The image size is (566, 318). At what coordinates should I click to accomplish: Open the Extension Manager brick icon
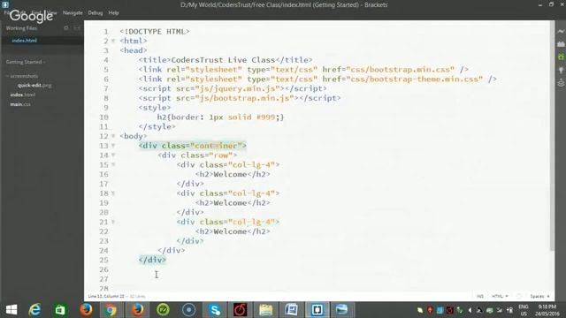[x=561, y=44]
